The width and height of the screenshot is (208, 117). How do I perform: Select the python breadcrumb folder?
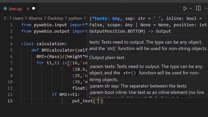(75, 18)
